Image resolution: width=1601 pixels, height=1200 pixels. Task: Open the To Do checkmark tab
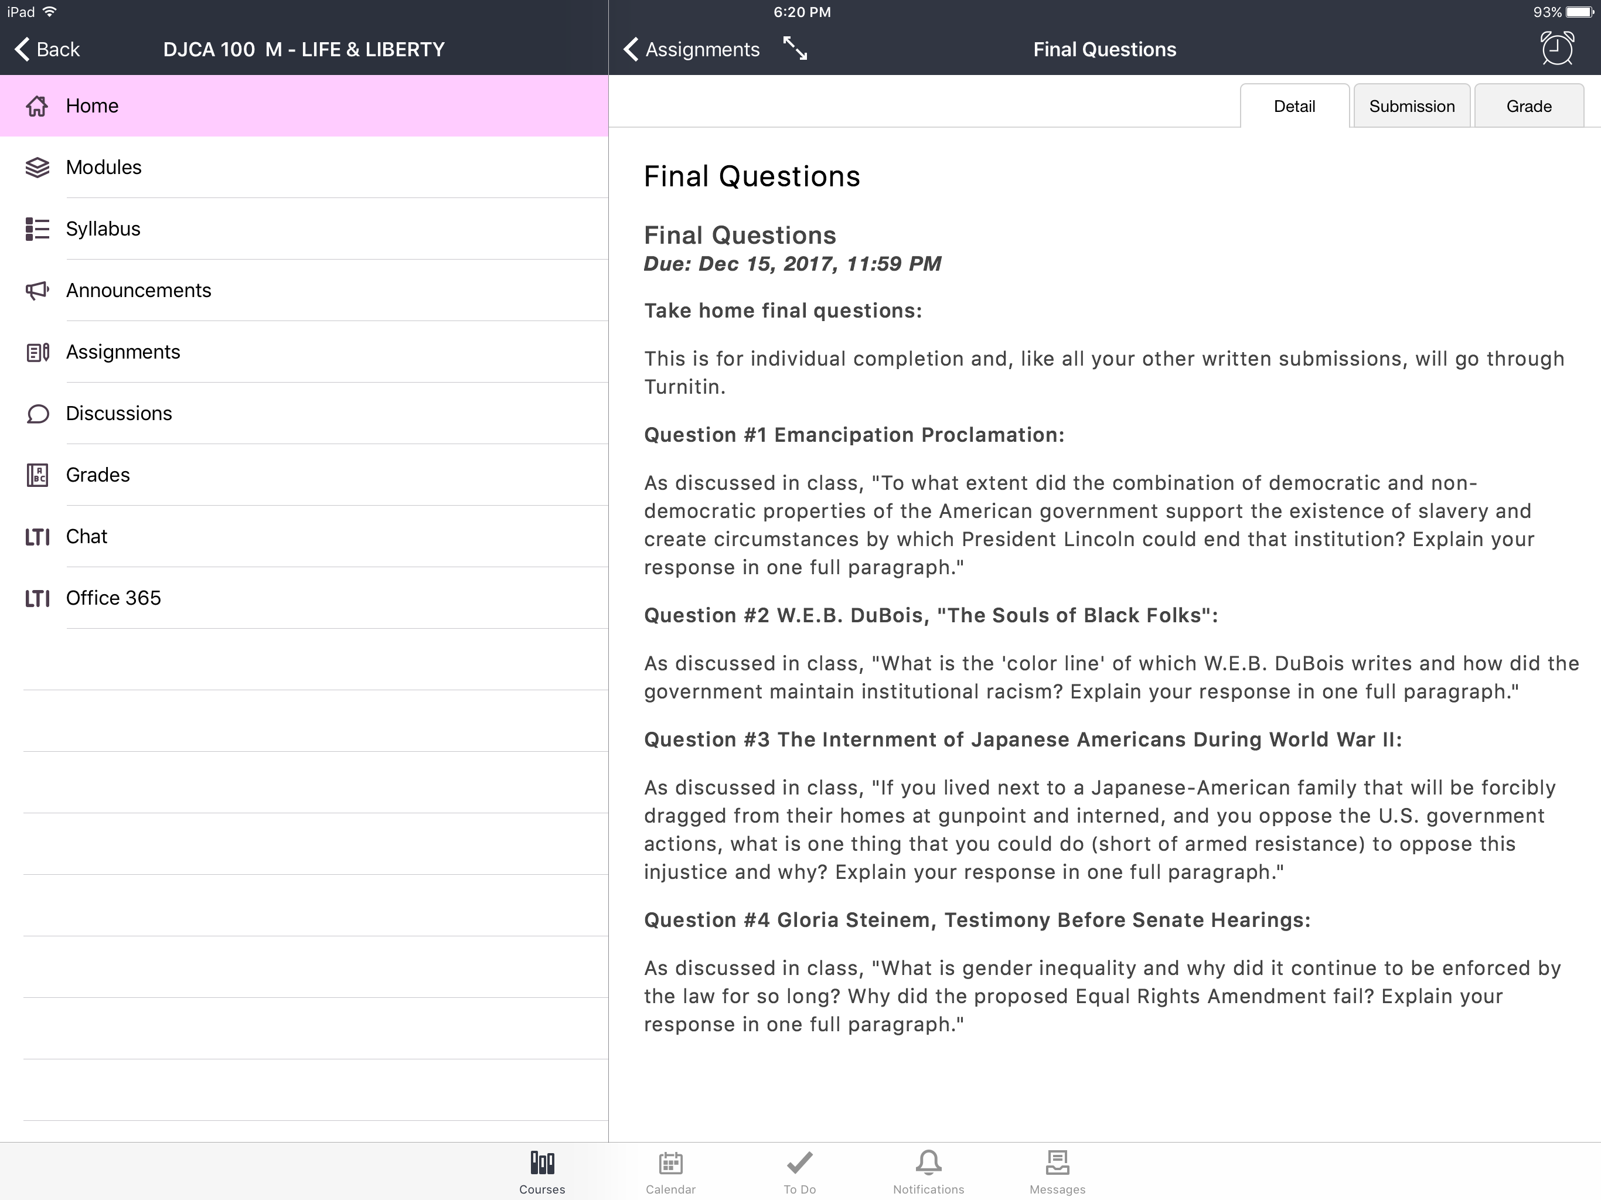(799, 1172)
